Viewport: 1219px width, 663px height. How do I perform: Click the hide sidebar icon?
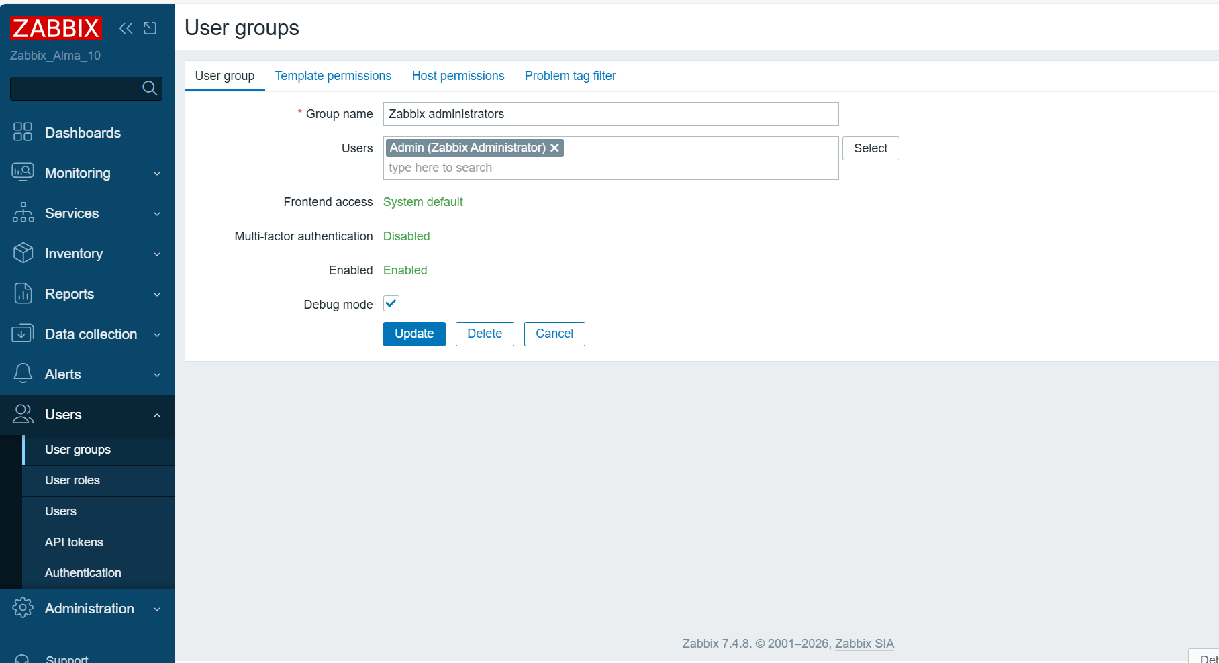[x=150, y=28]
